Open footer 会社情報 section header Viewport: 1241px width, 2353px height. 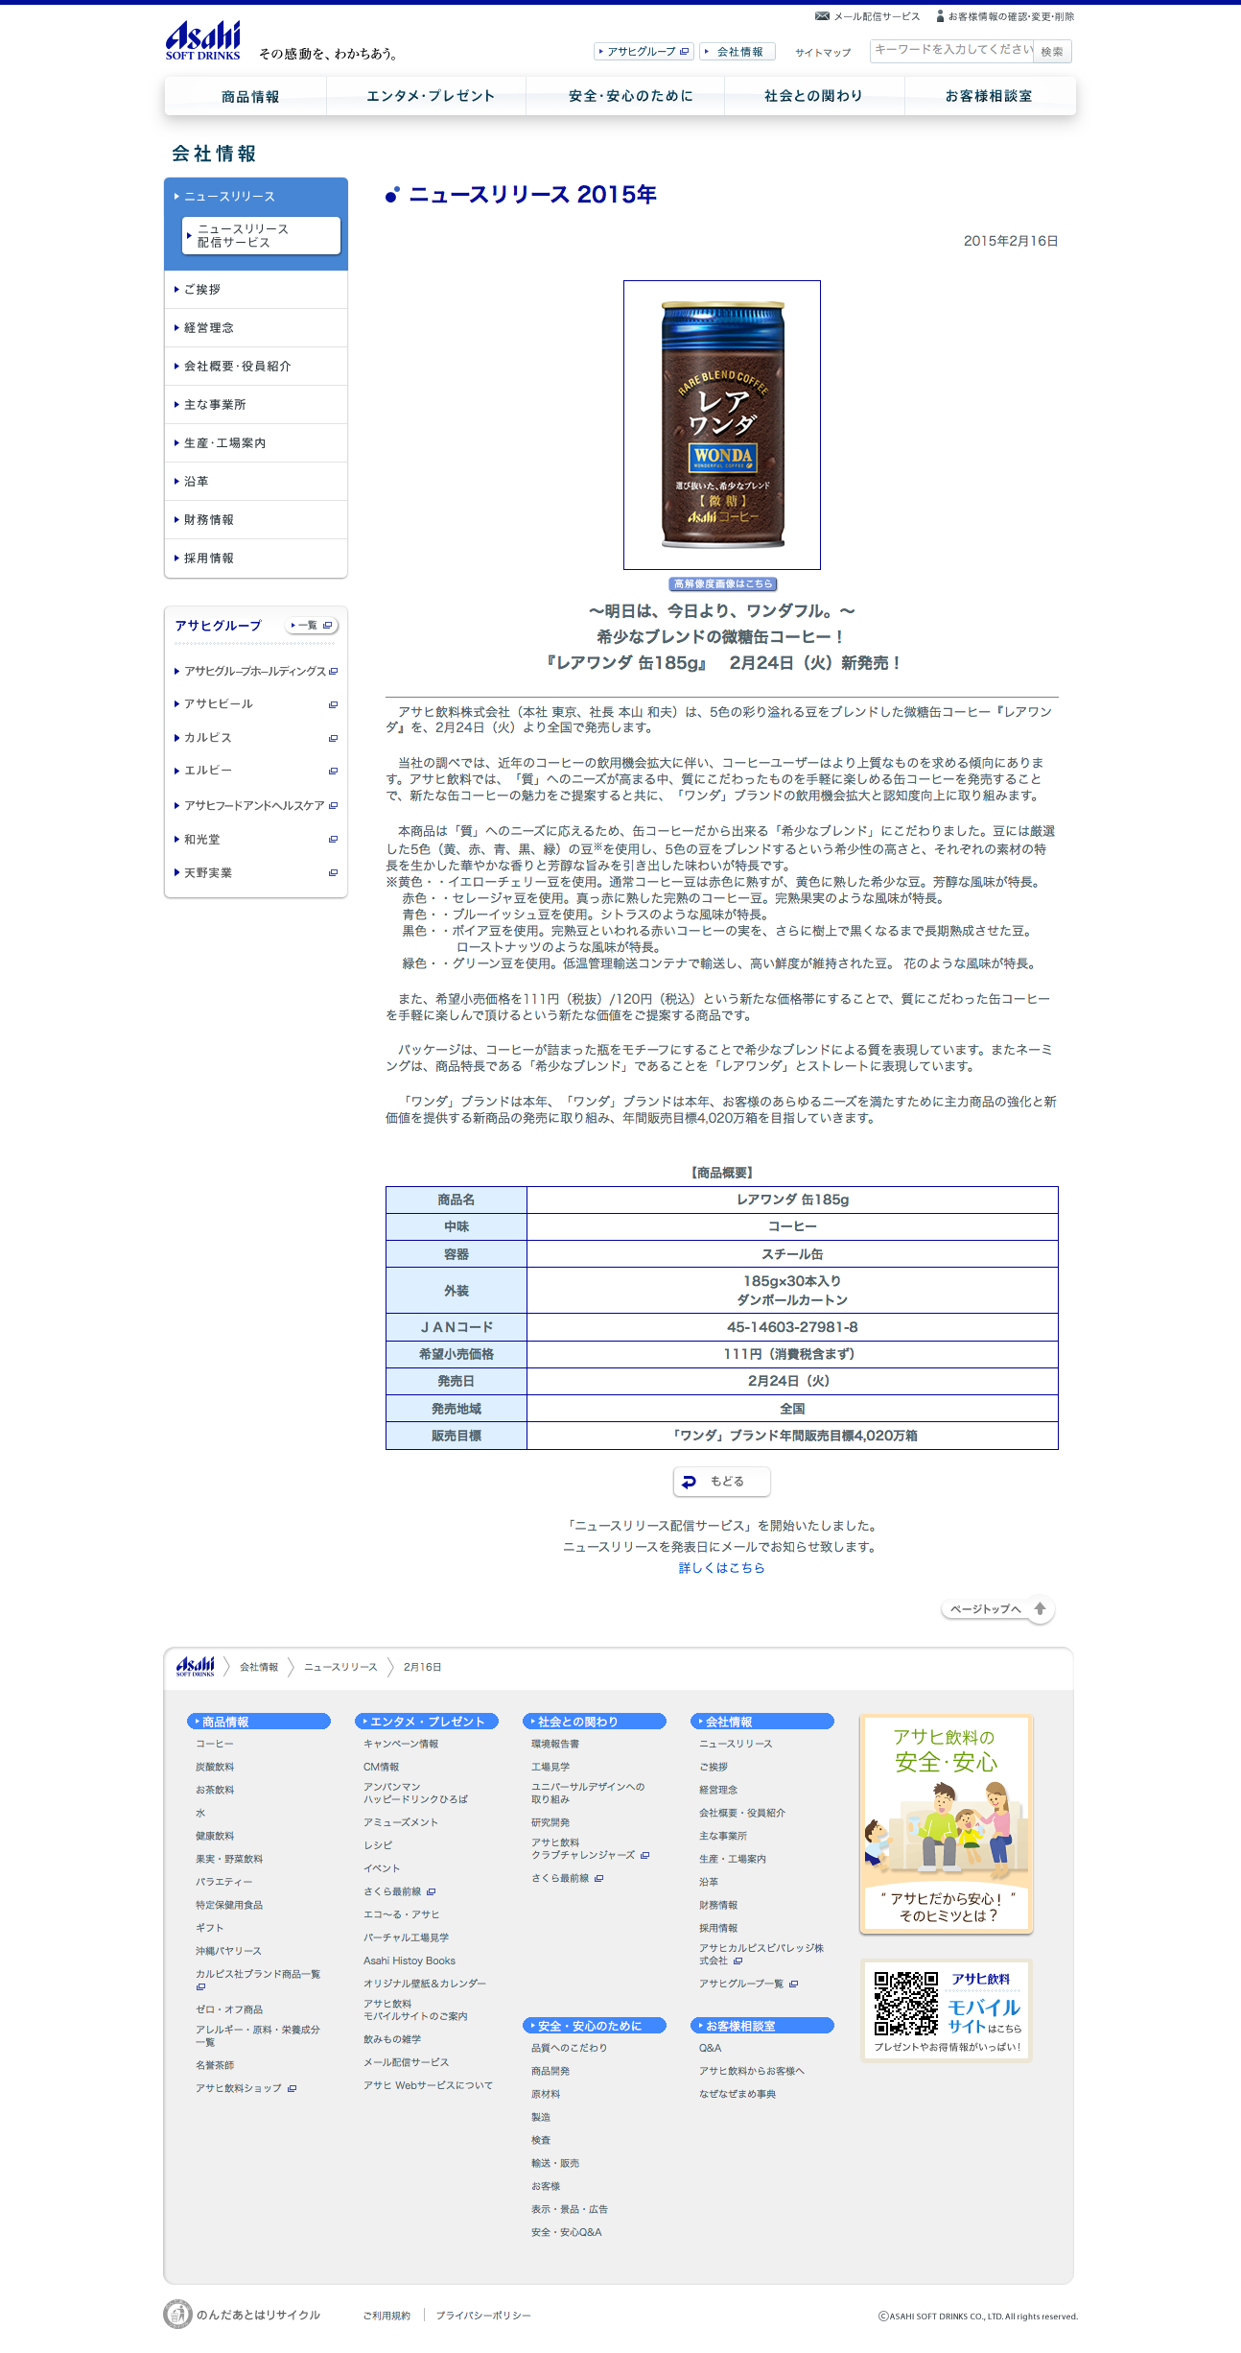point(762,1722)
